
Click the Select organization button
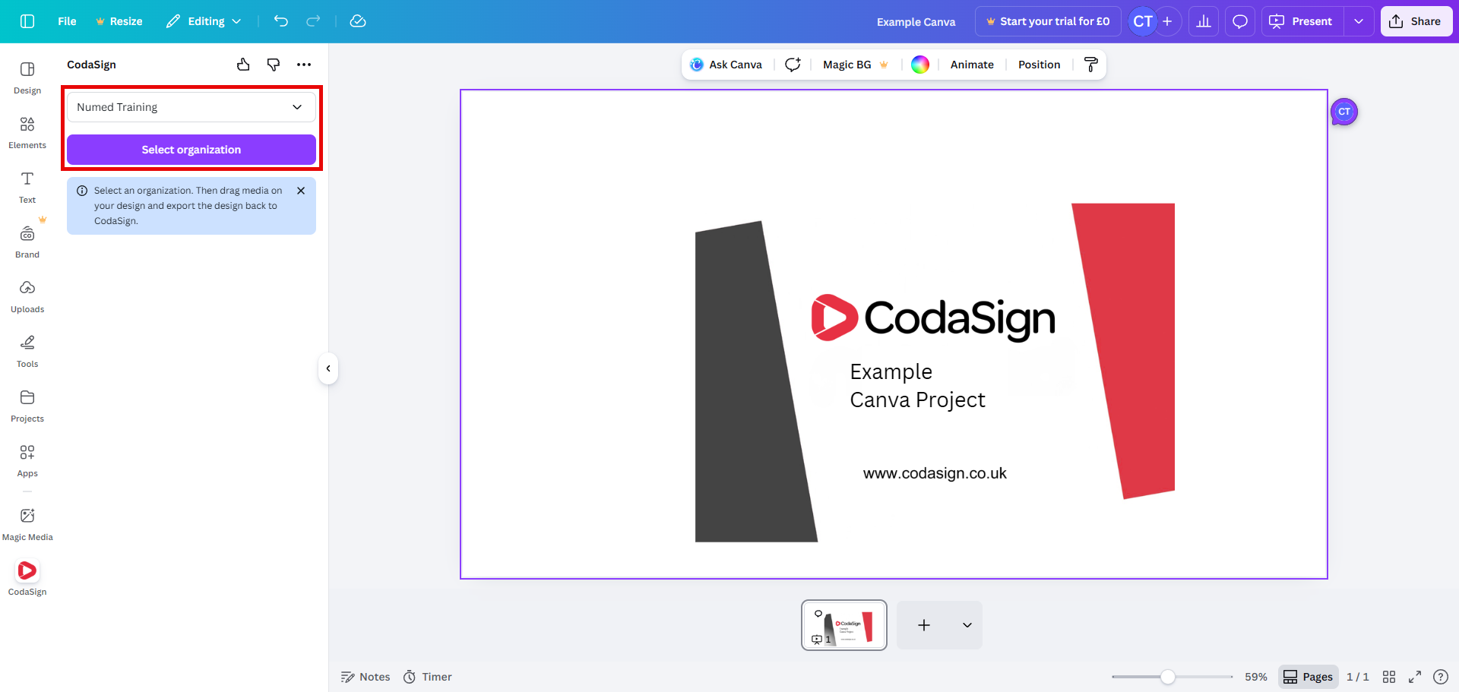pos(191,150)
